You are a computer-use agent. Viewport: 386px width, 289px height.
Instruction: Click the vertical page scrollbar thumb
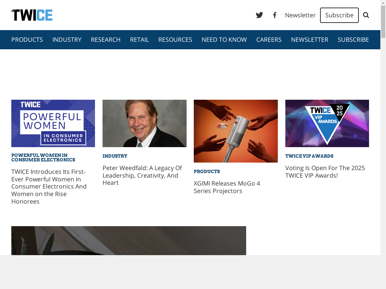click(383, 21)
